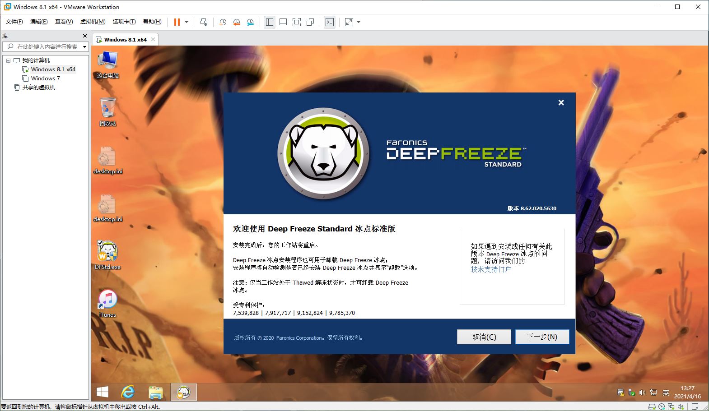709x411 pixels.
Task: Click the Windows Start button
Action: 103,392
